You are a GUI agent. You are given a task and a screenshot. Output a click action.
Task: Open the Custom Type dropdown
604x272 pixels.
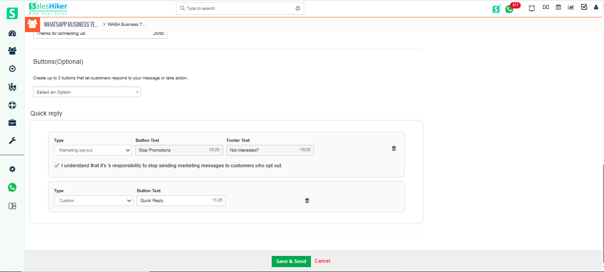94,201
